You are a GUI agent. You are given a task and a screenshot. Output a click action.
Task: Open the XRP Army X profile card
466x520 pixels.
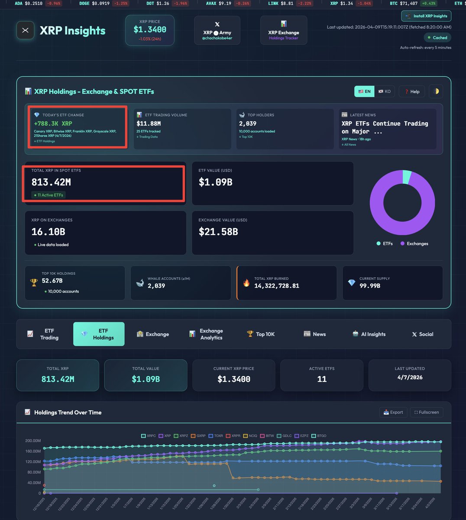(x=217, y=30)
